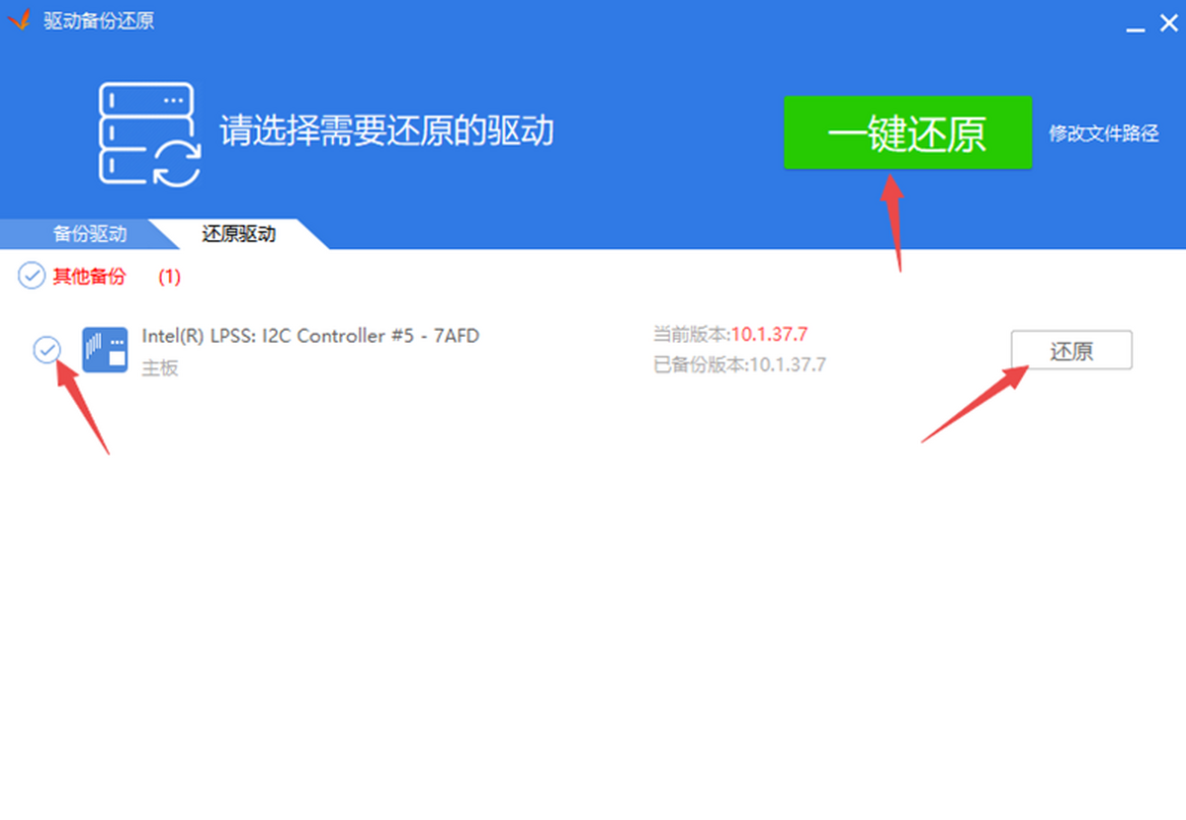Viewport: 1186px width, 820px height.
Task: Click the 其他备份 group label
Action: point(89,277)
